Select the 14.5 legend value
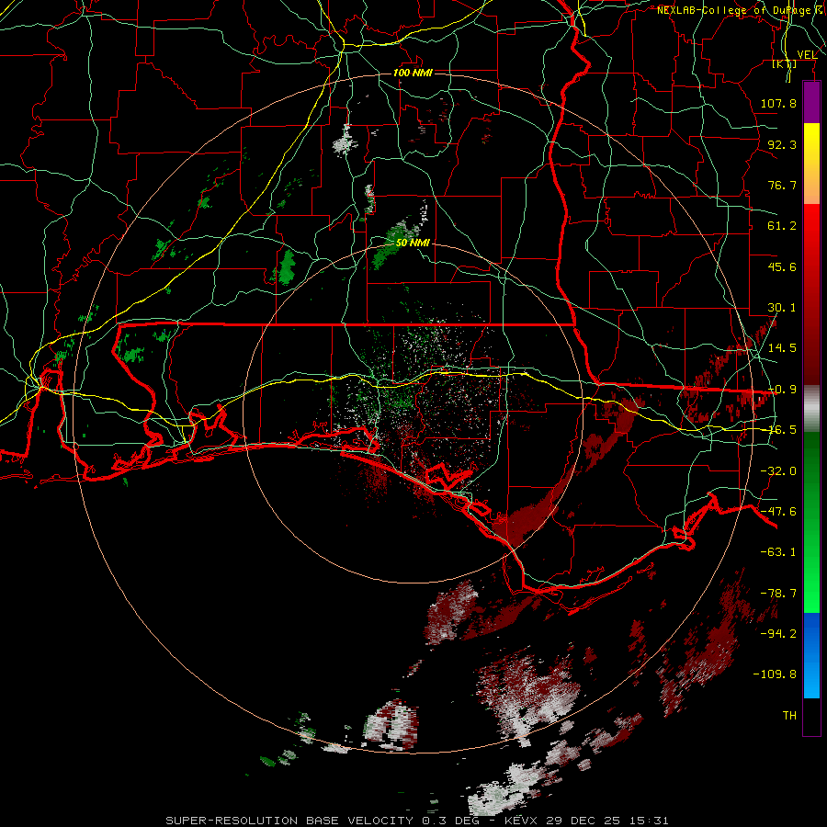Image resolution: width=827 pixels, height=827 pixels. [782, 348]
